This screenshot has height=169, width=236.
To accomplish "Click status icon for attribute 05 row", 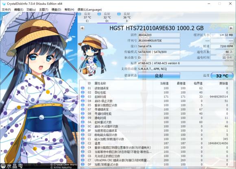I will 83,105.
